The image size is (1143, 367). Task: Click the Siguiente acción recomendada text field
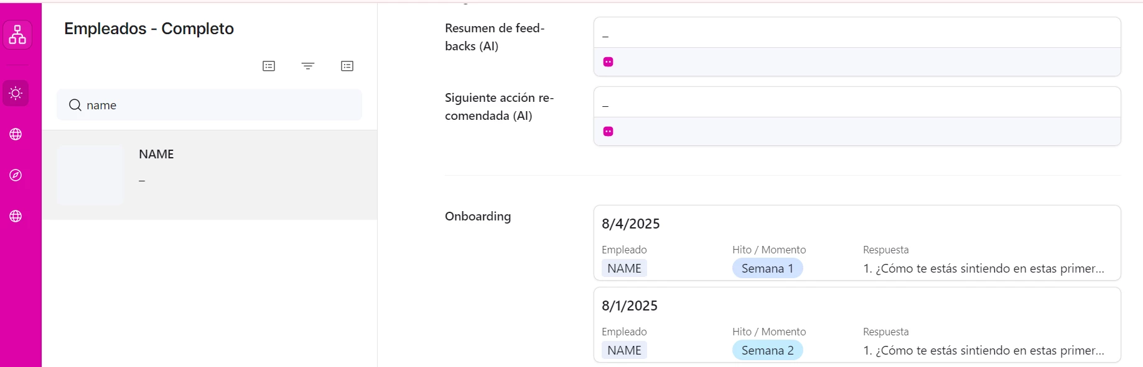pyautogui.click(x=857, y=102)
